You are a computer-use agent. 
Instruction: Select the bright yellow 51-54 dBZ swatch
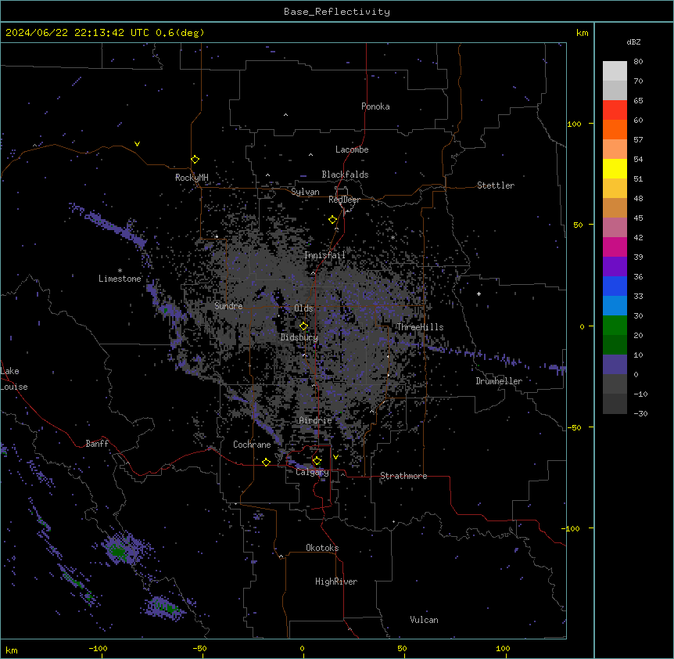point(615,168)
